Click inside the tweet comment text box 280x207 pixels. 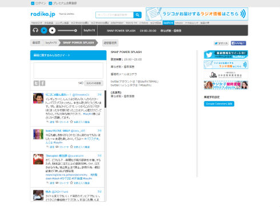coord(68,70)
